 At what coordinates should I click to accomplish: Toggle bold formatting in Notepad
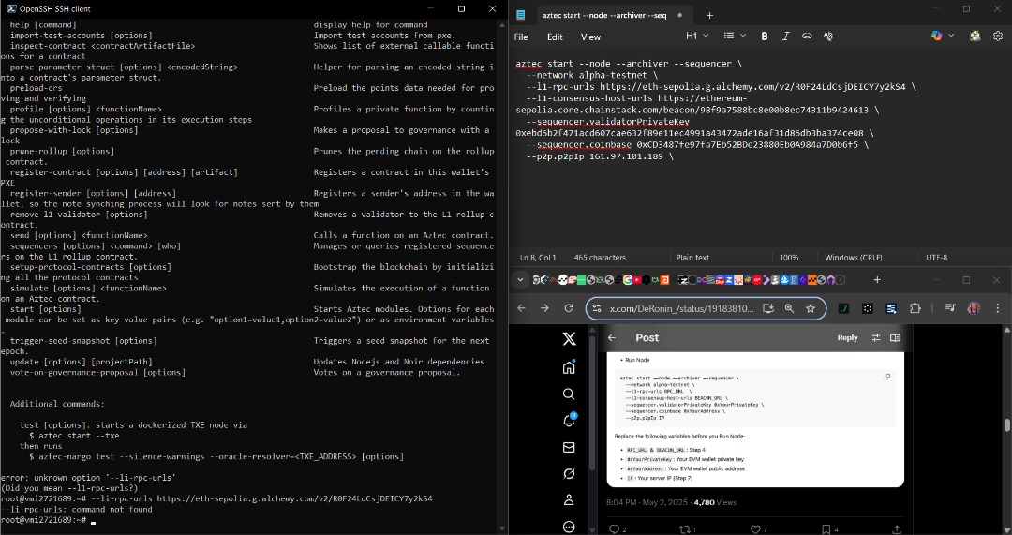click(x=765, y=37)
